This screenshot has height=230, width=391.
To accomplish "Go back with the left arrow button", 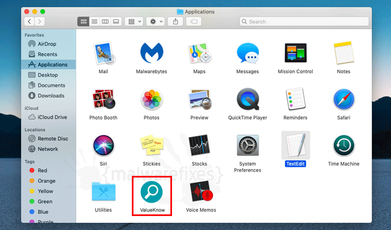I will [30, 22].
